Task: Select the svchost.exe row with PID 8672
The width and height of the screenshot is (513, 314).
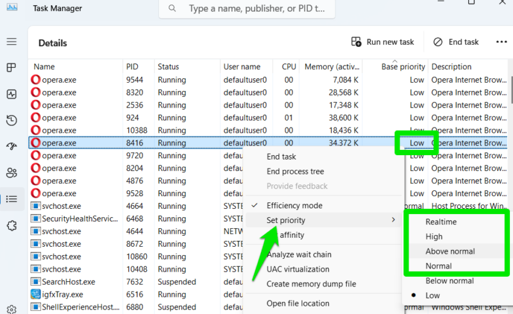Action: 136,244
